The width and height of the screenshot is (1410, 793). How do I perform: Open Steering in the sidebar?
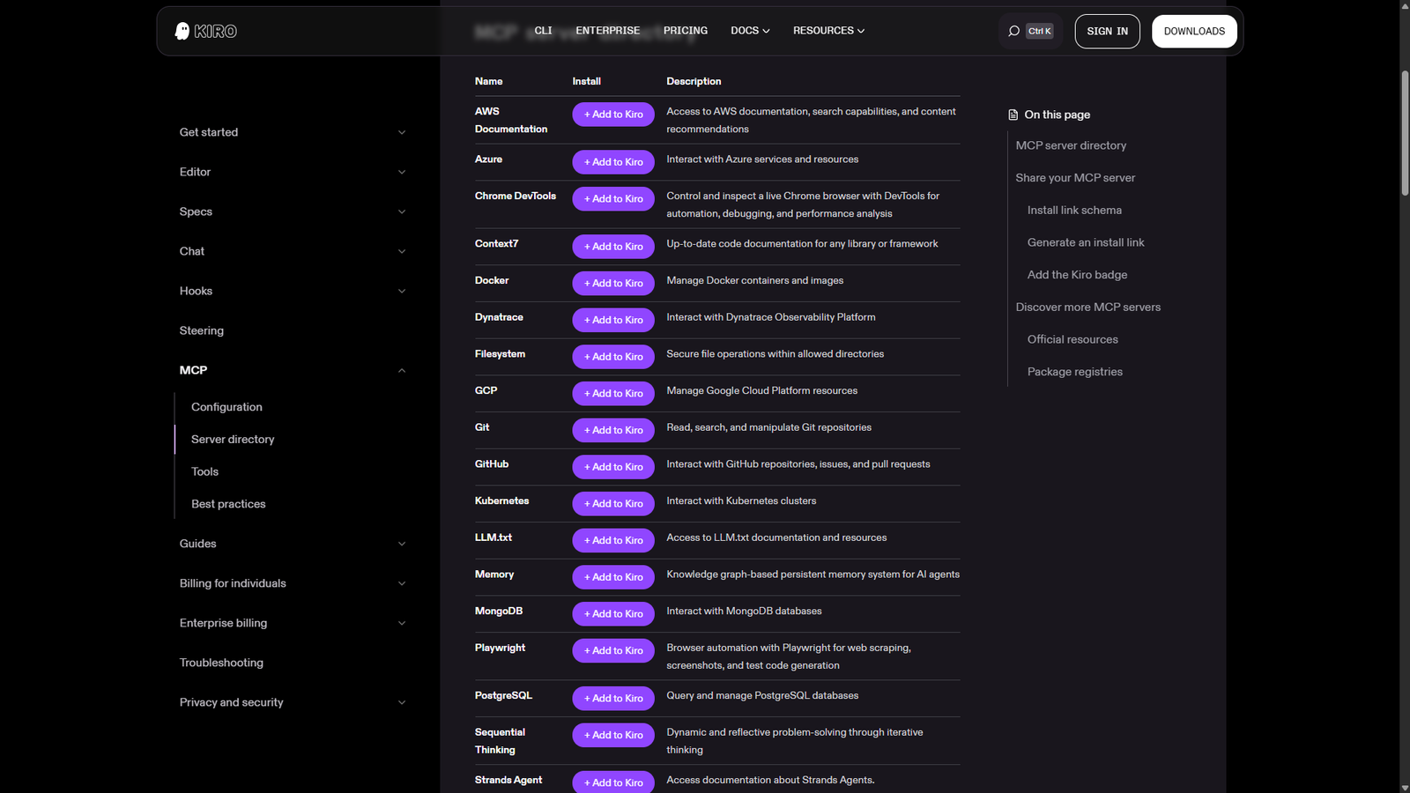[202, 330]
